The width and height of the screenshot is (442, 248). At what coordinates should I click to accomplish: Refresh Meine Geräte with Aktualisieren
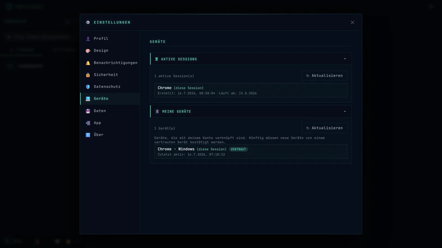325,128
